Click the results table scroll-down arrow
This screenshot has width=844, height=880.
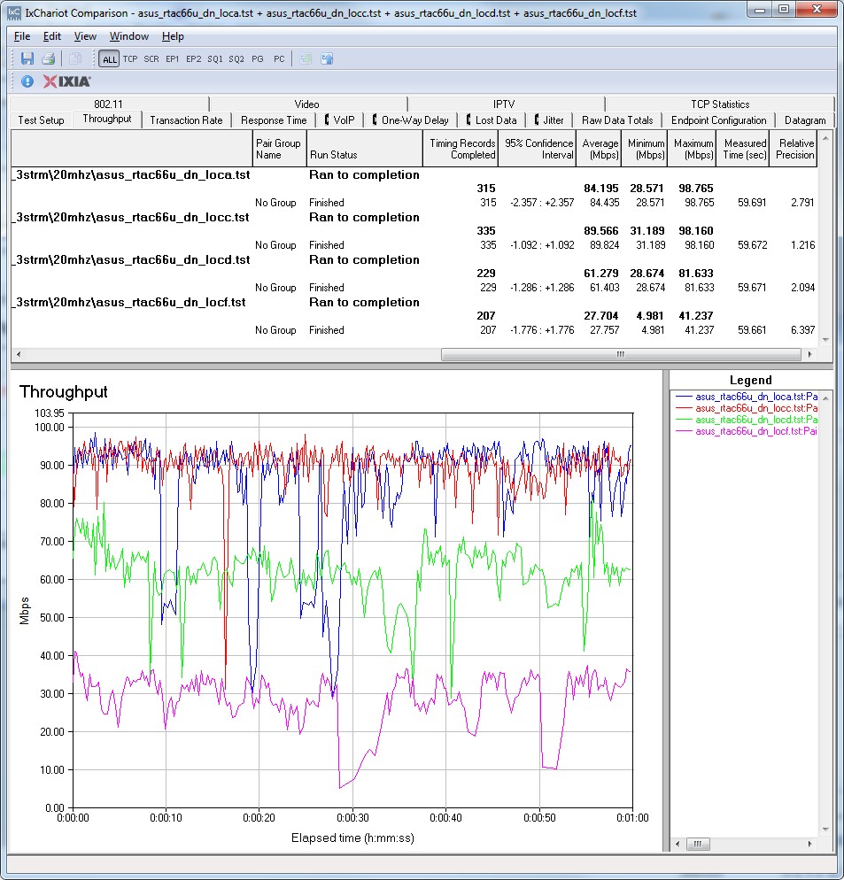[x=825, y=340]
